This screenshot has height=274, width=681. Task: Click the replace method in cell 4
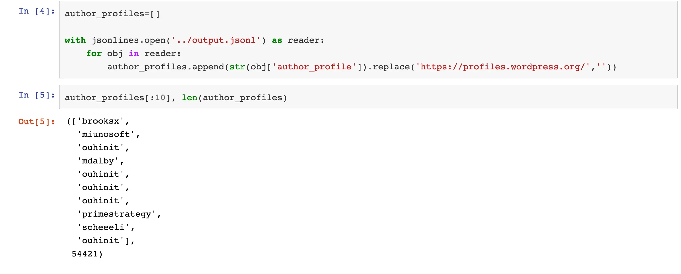point(391,67)
